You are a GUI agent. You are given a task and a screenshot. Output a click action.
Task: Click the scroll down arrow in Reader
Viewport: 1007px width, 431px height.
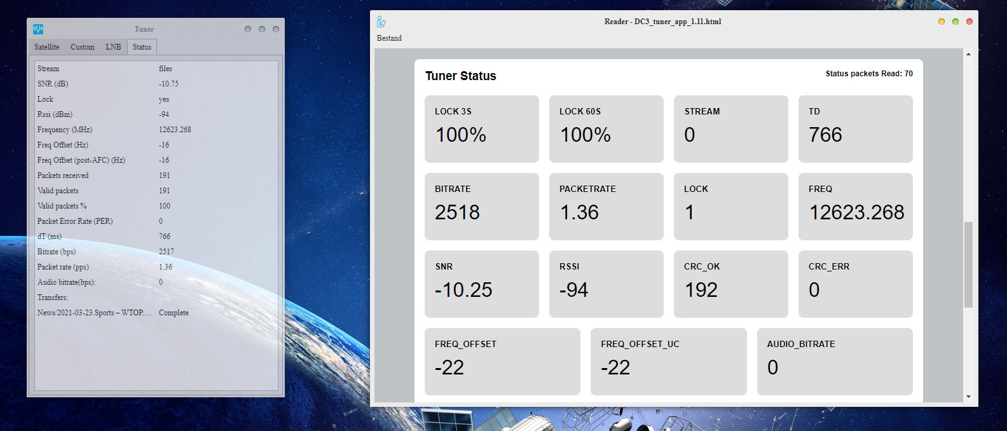[968, 397]
